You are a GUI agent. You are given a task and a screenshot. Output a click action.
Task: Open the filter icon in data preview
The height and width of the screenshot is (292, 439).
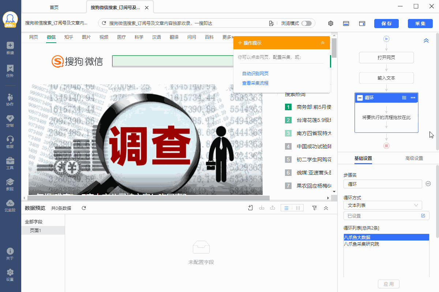(314, 208)
